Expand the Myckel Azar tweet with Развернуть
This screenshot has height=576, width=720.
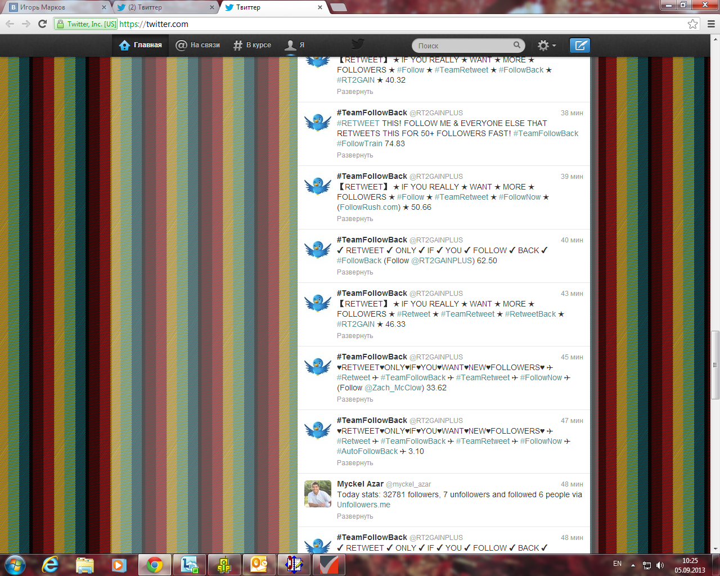[x=355, y=516]
